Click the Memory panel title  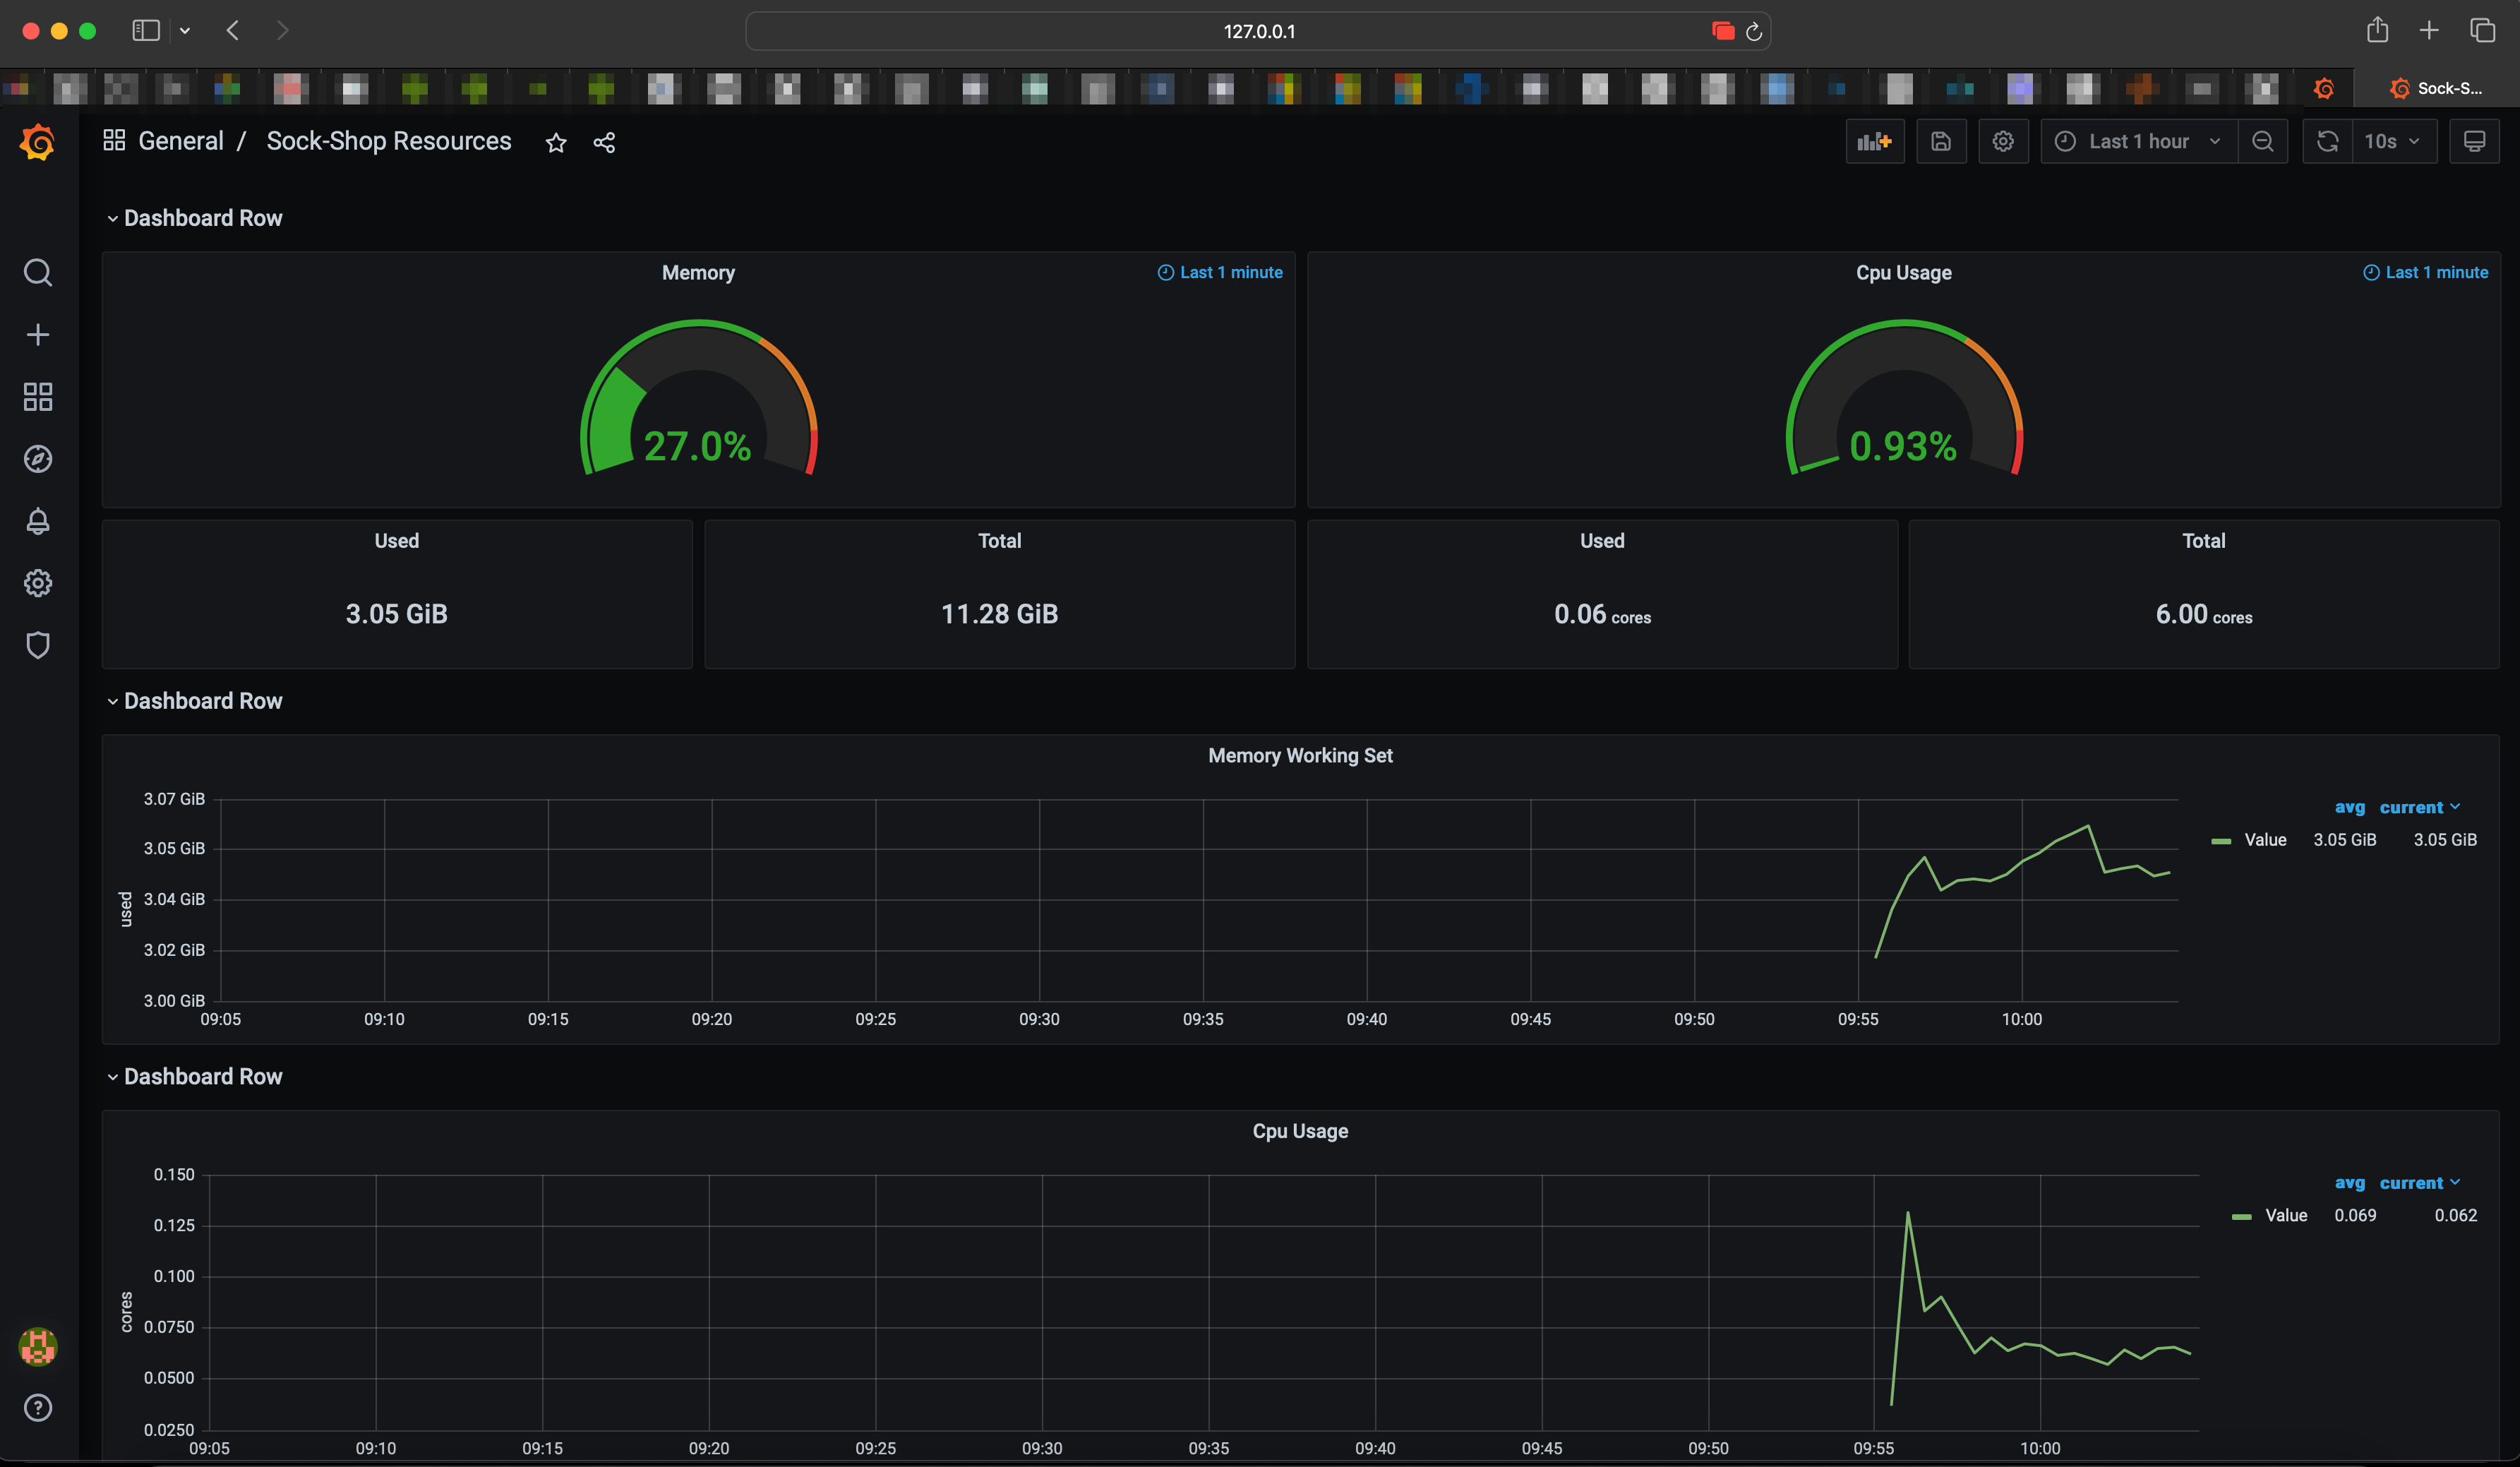698,273
